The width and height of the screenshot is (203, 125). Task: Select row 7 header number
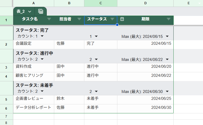[x=6, y=117]
